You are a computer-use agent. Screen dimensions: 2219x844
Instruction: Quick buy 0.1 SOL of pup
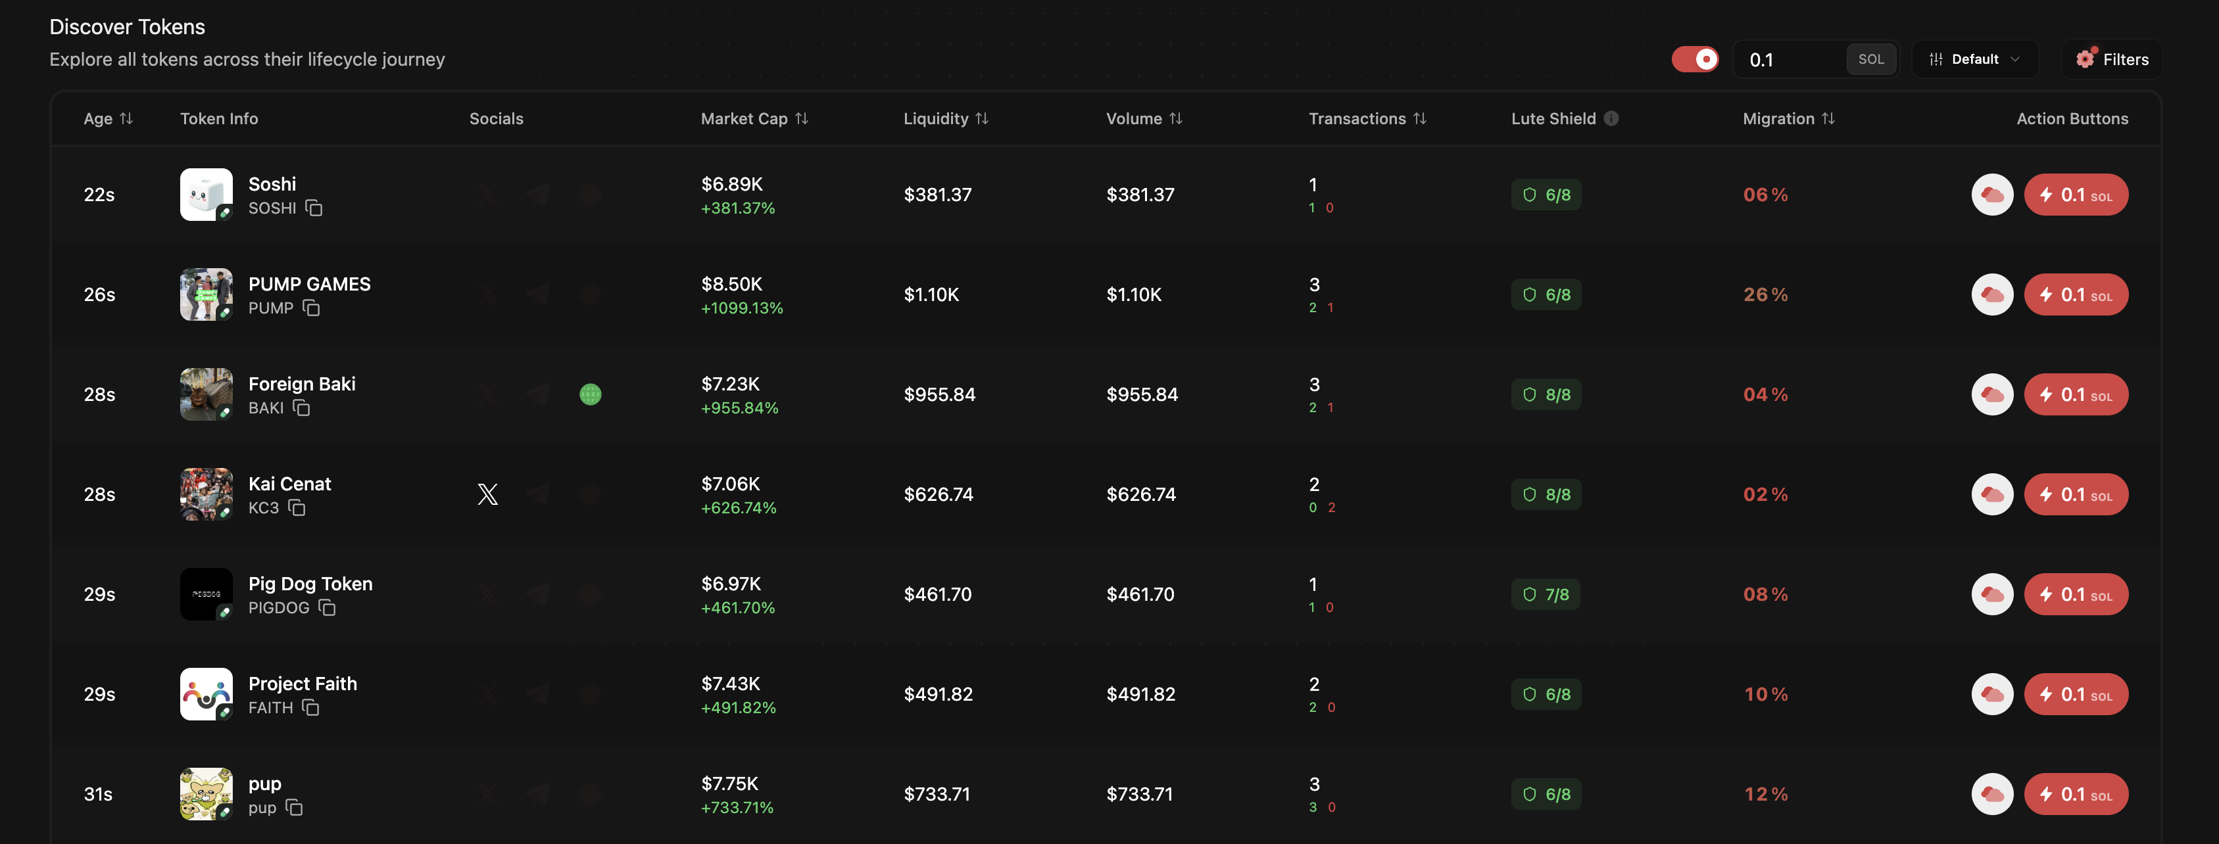pyautogui.click(x=2075, y=794)
